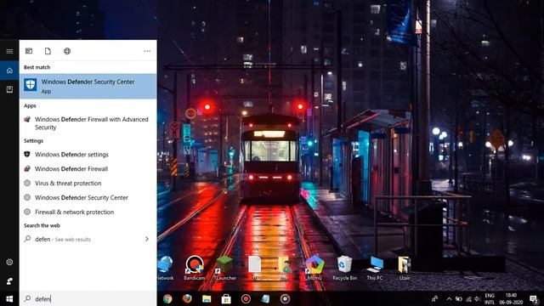This screenshot has width=544, height=306.
Task: Select defen web results entry
Action: [x=88, y=239]
